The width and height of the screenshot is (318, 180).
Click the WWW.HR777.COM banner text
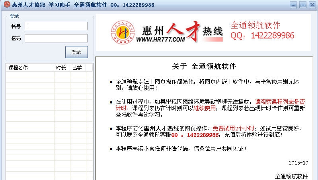pos(160,39)
